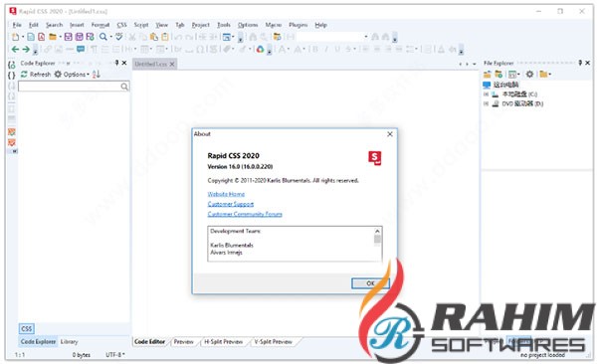Expand the local disk (C:) tree node

486,94
